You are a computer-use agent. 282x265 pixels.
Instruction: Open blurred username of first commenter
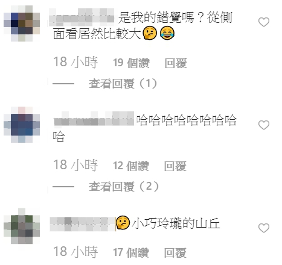tap(82, 17)
